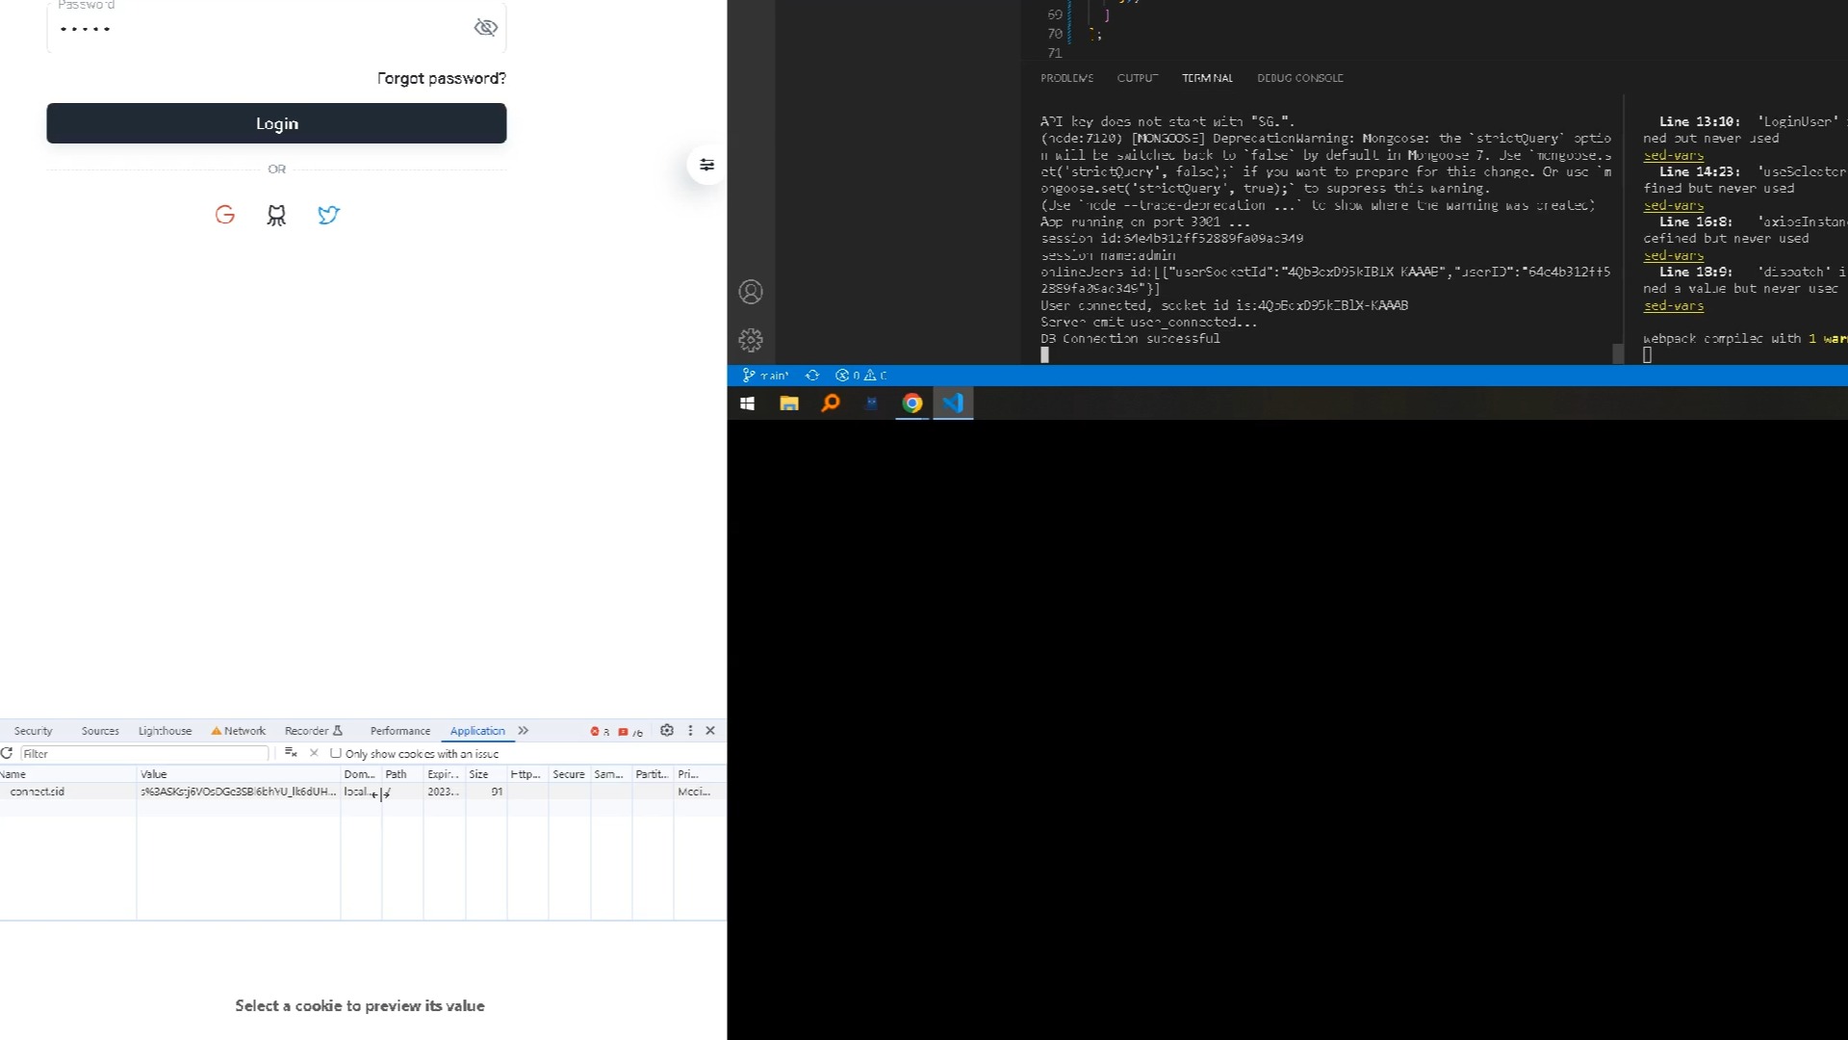Sign in with the Google icon
The image size is (1848, 1040).
click(224, 215)
